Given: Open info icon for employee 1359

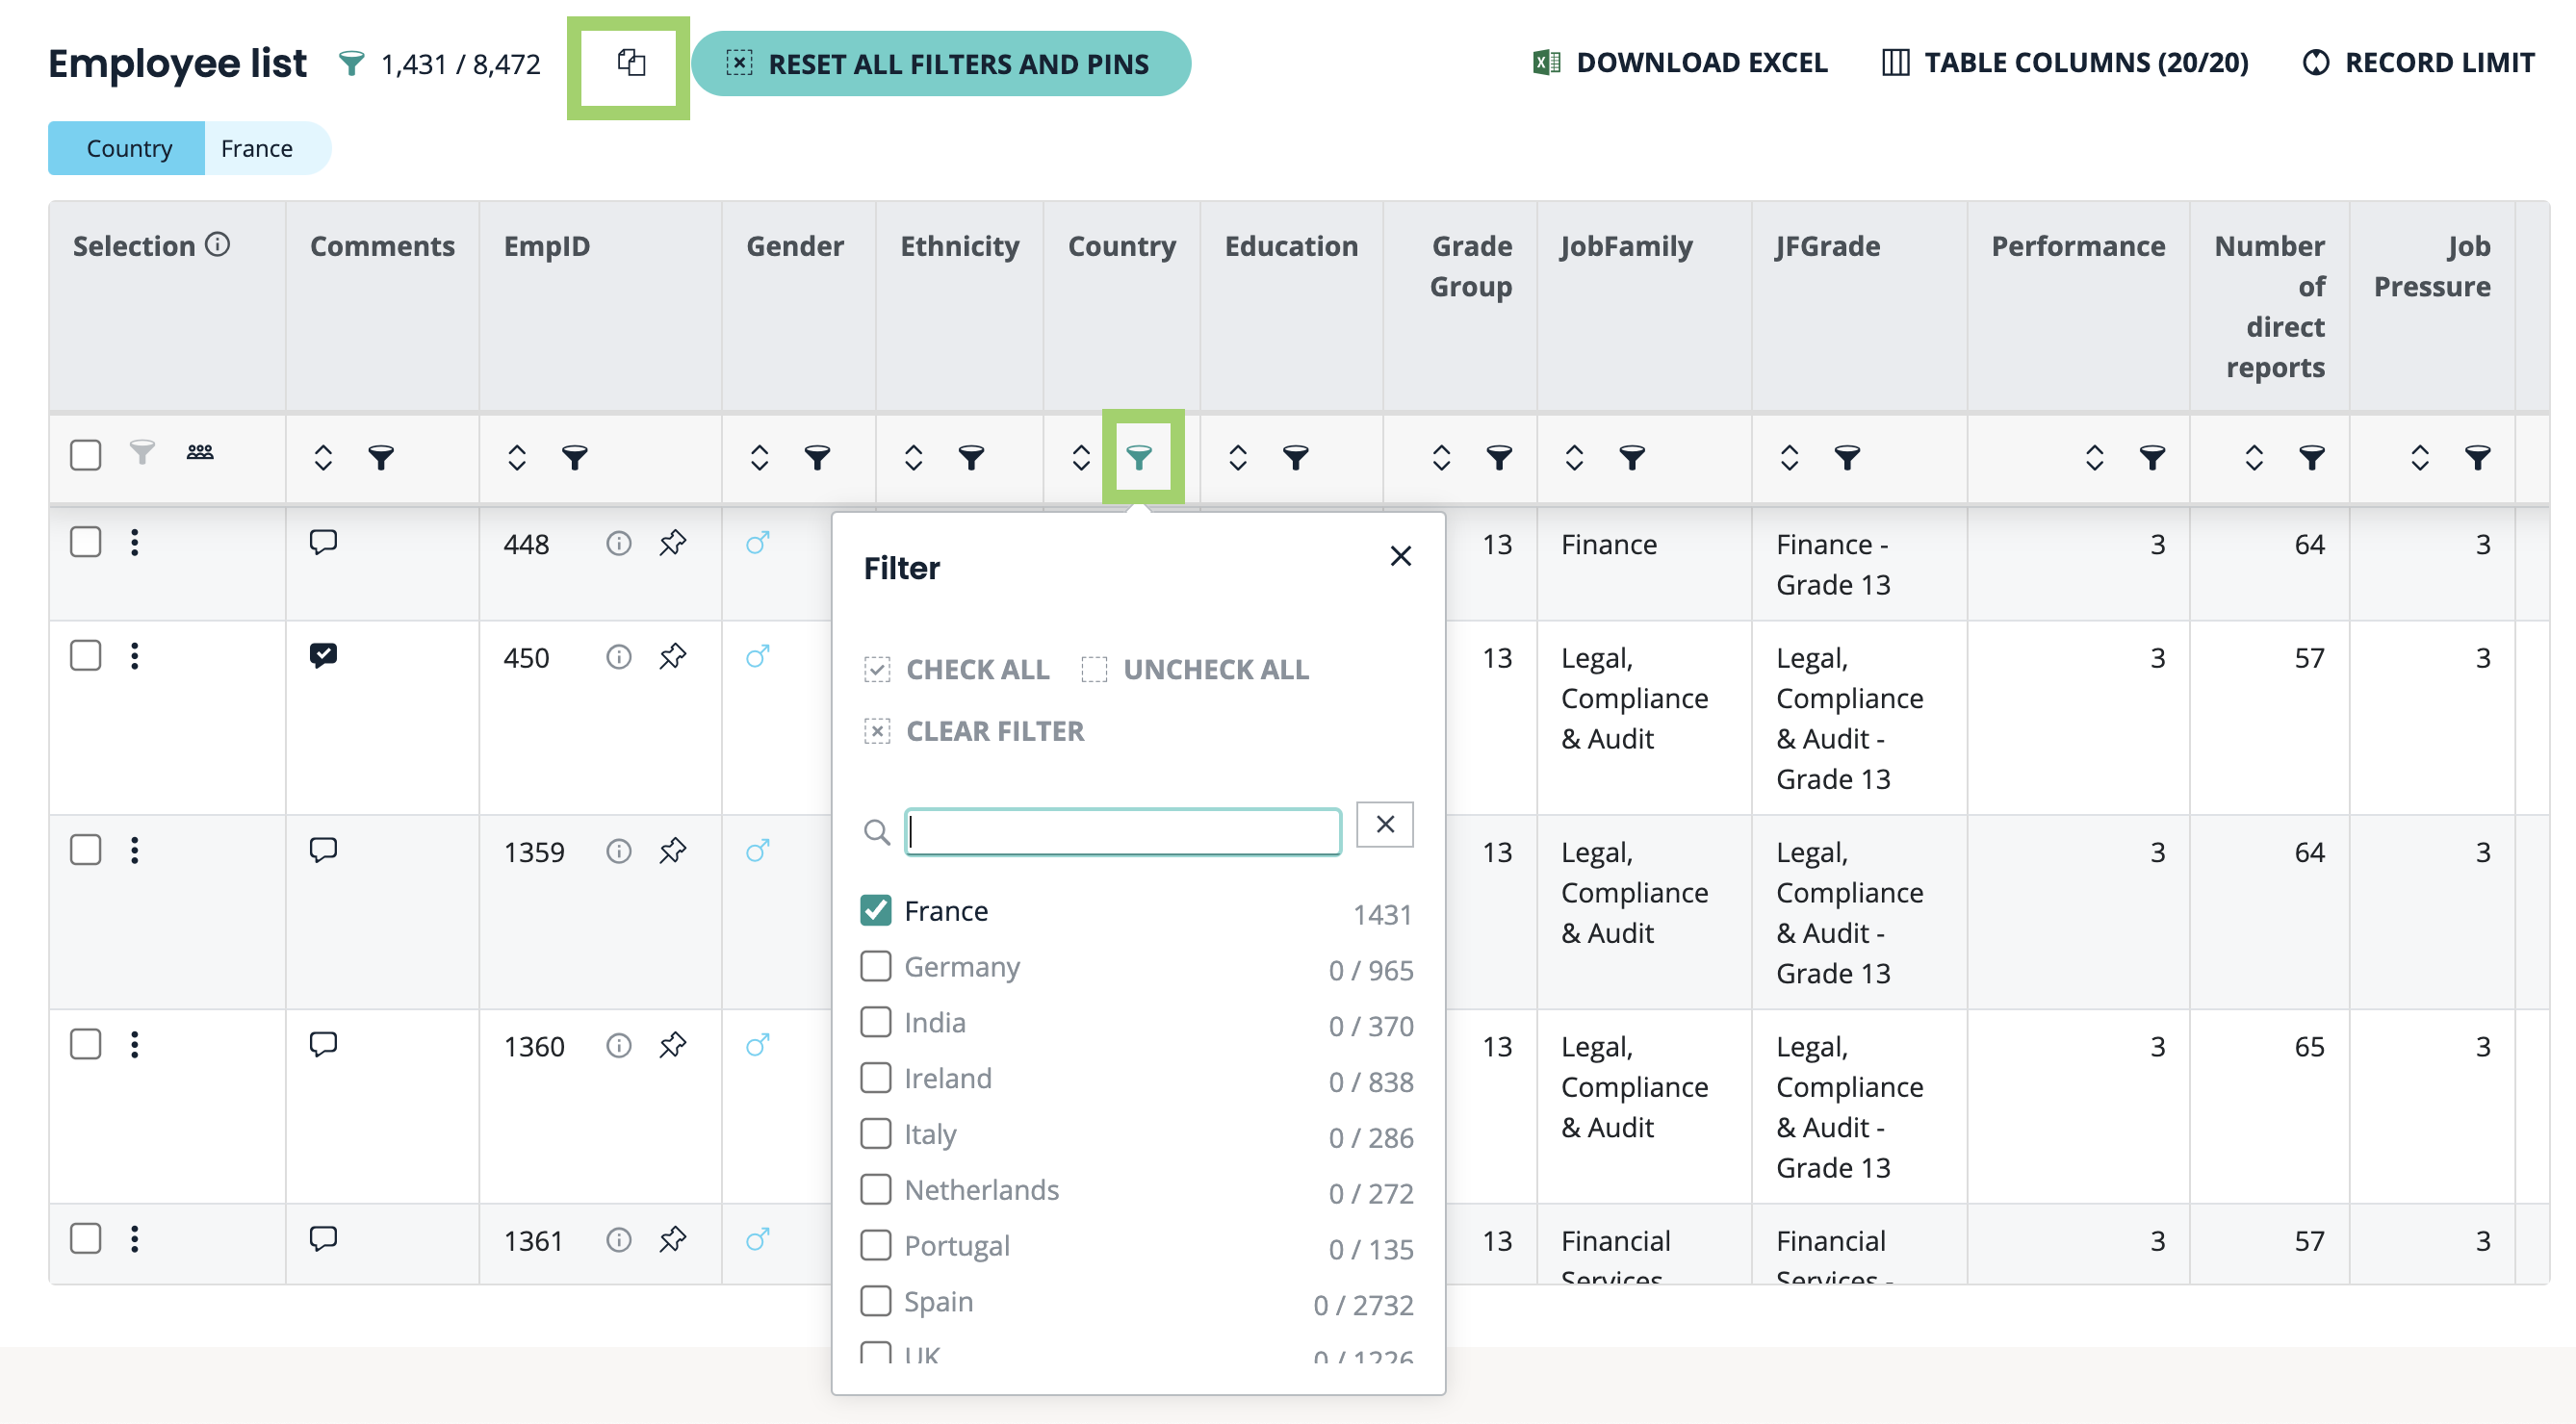Looking at the screenshot, I should [619, 852].
